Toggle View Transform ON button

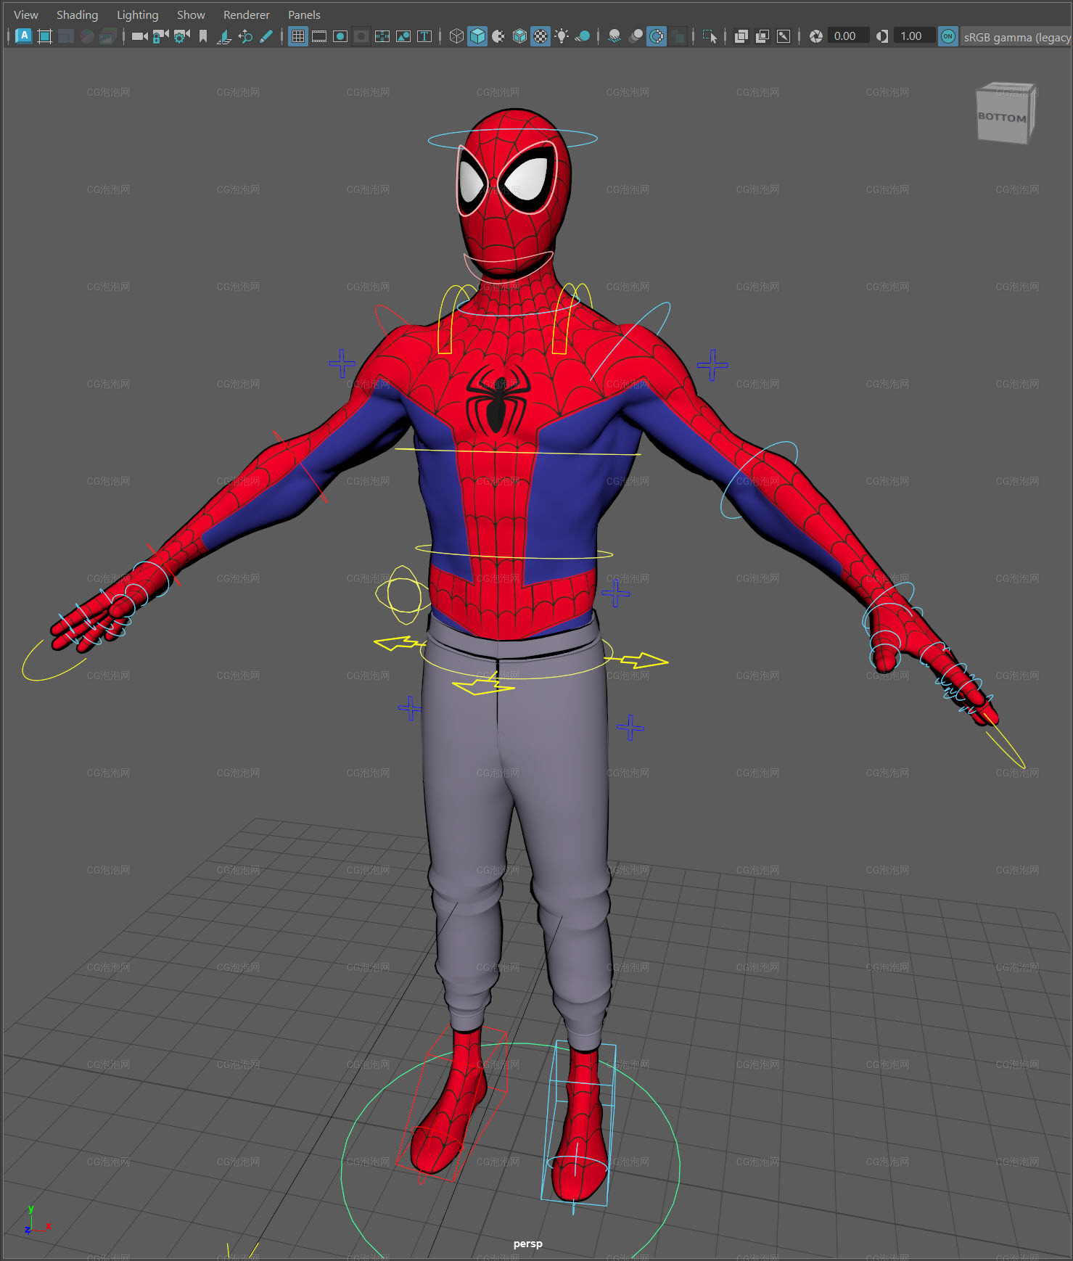tap(947, 36)
